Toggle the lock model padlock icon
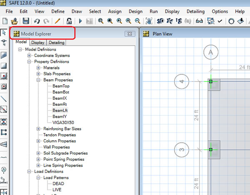This screenshot has height=195, width=250. 69,20
